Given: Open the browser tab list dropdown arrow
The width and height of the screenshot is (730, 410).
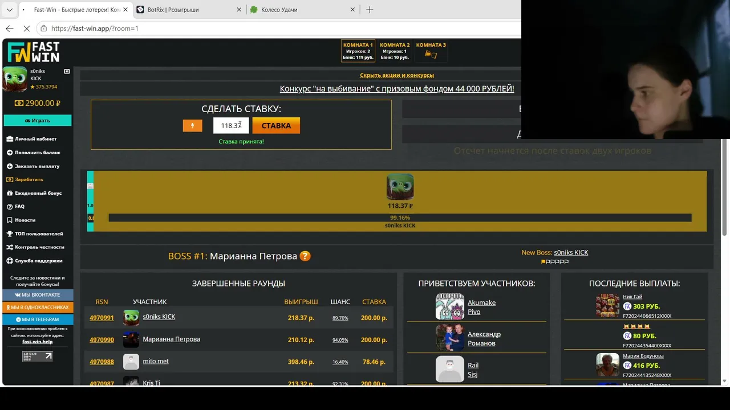Looking at the screenshot, I should 10,10.
